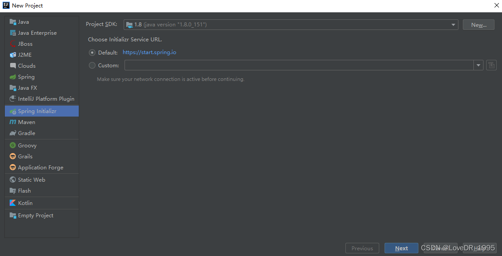Screen dimensions: 502x256
Task: Click the Project SDK label
Action: point(102,24)
